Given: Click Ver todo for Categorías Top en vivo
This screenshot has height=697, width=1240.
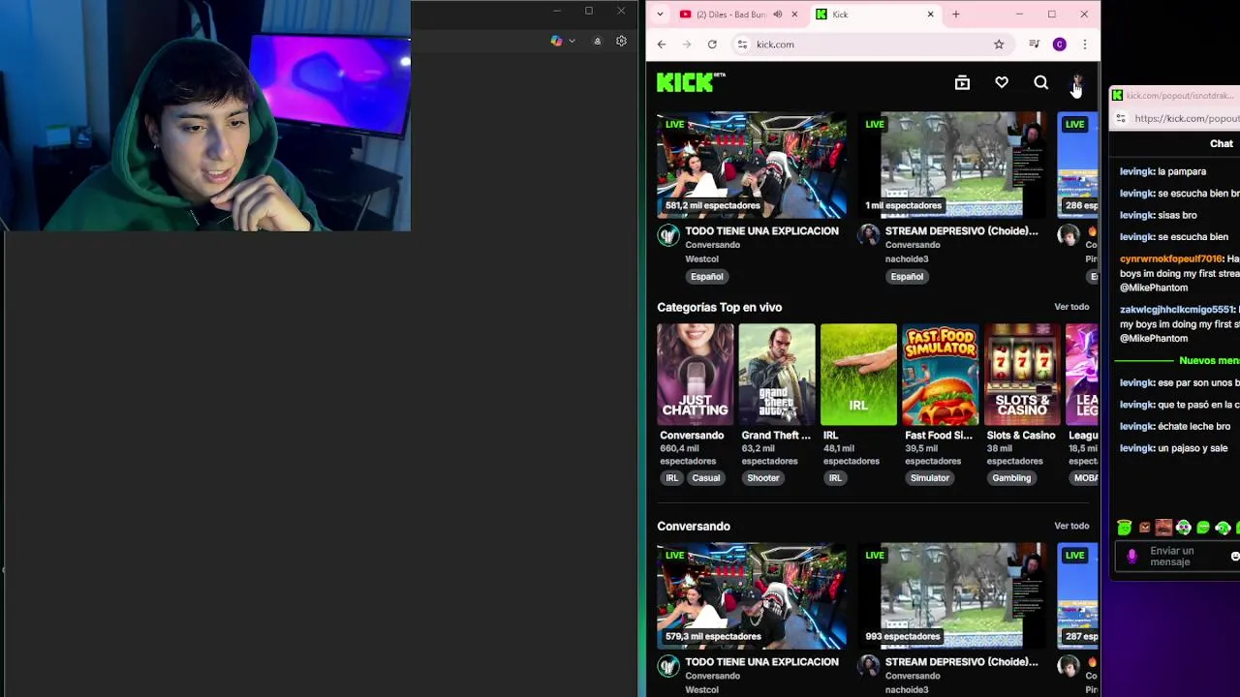Looking at the screenshot, I should pyautogui.click(x=1071, y=307).
